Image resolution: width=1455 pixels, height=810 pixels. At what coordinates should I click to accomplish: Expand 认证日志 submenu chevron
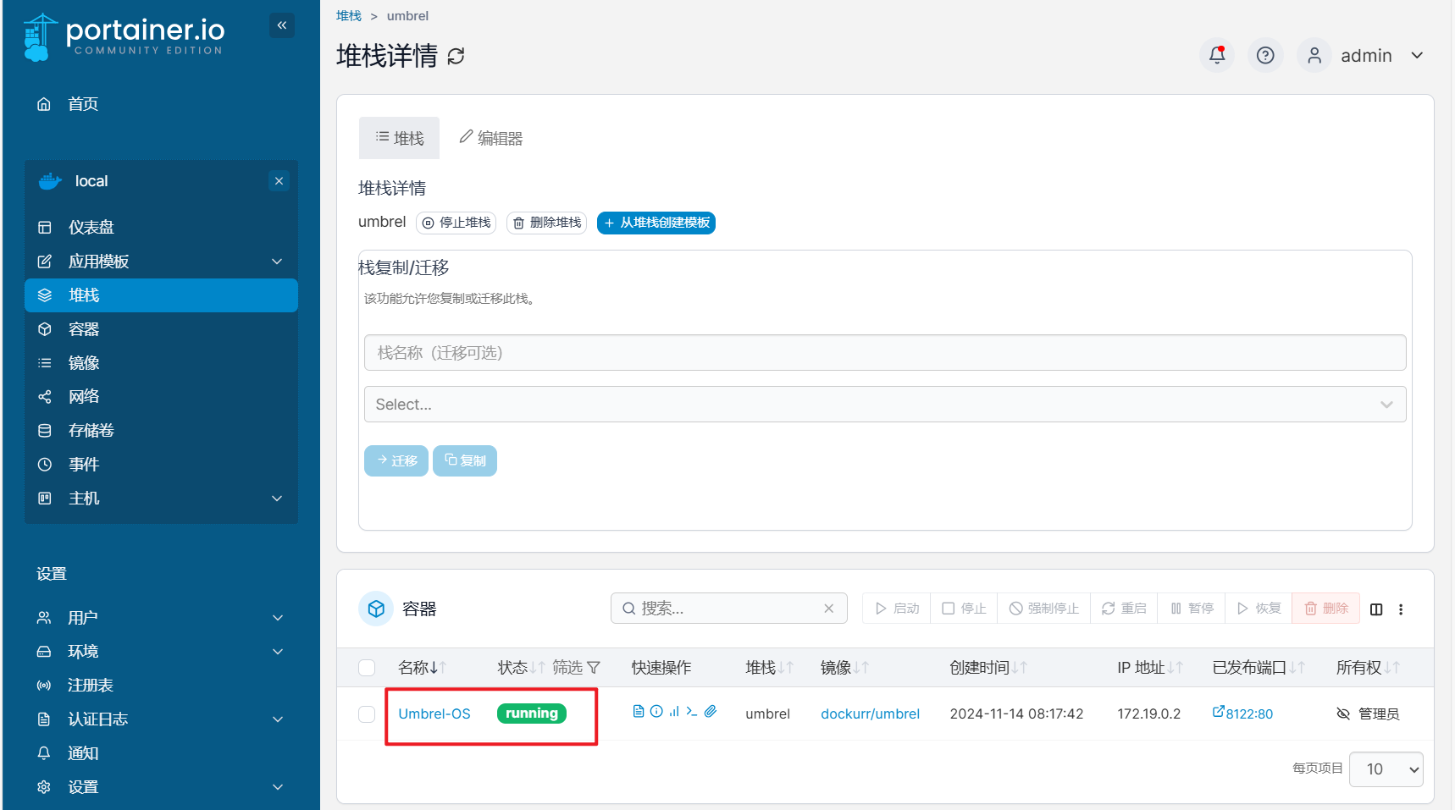(277, 719)
